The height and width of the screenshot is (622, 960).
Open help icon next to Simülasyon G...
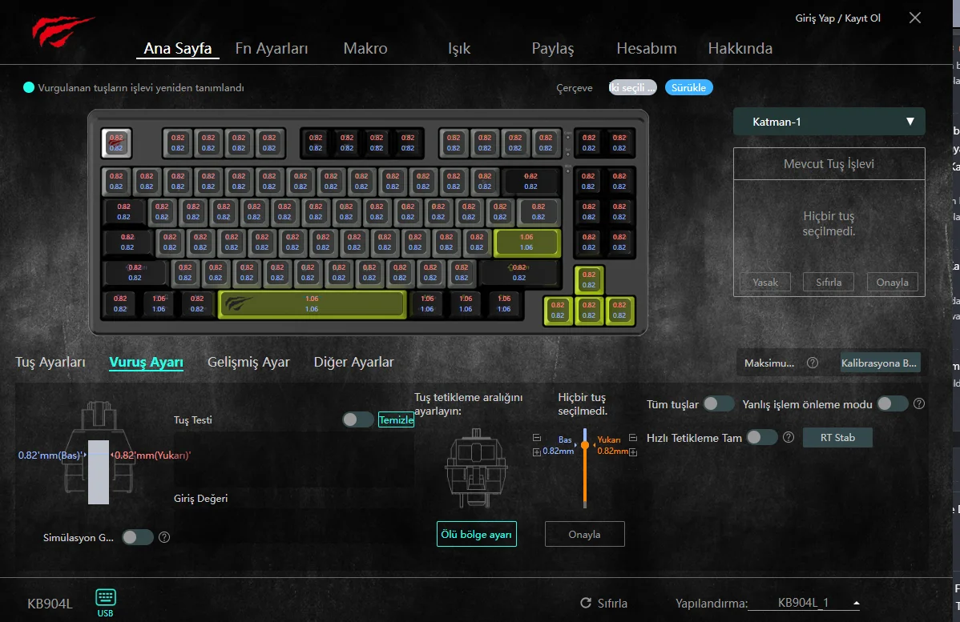click(164, 537)
